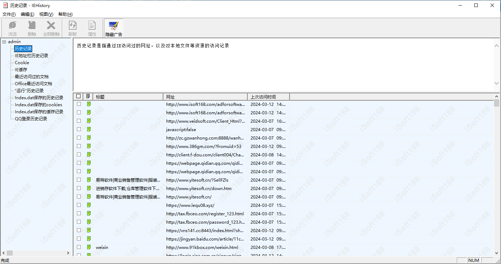Tick the checkbox beside javascript:false entry
This screenshot has height=264, width=501.
pos(79,129)
